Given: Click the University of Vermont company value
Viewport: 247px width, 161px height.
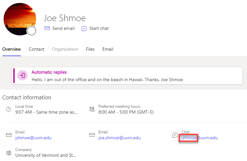Looking at the screenshot, I should (46, 155).
